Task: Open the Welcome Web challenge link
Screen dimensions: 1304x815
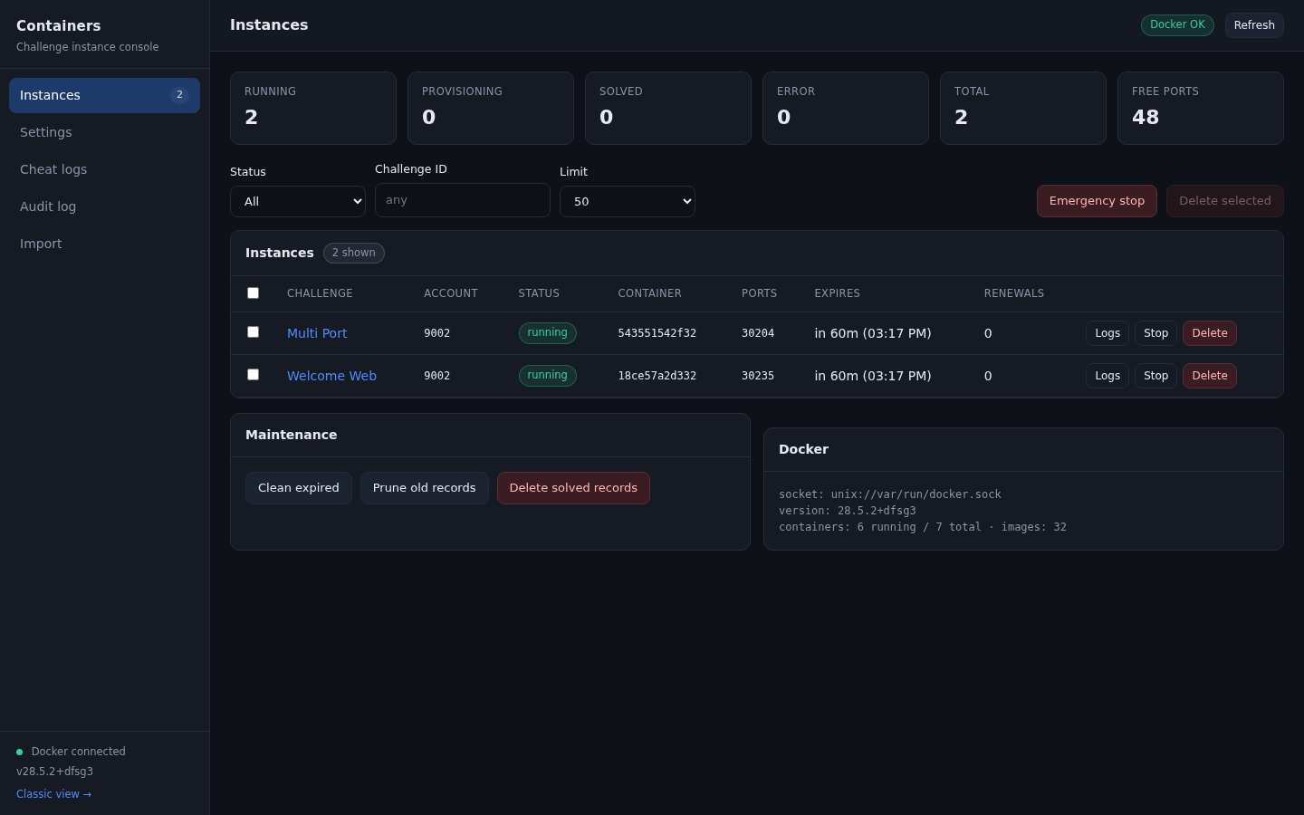Action: coord(331,376)
